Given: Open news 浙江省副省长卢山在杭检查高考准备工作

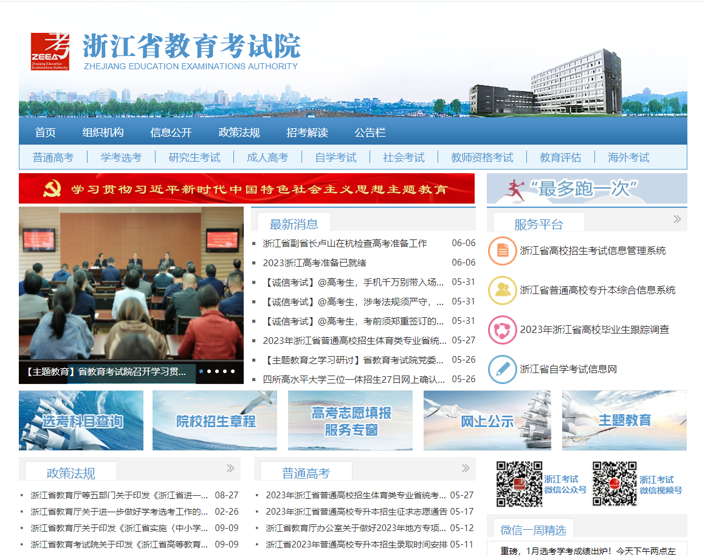Looking at the screenshot, I should pos(345,243).
